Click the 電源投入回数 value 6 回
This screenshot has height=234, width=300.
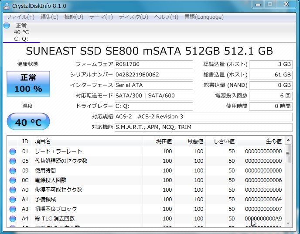(271, 96)
